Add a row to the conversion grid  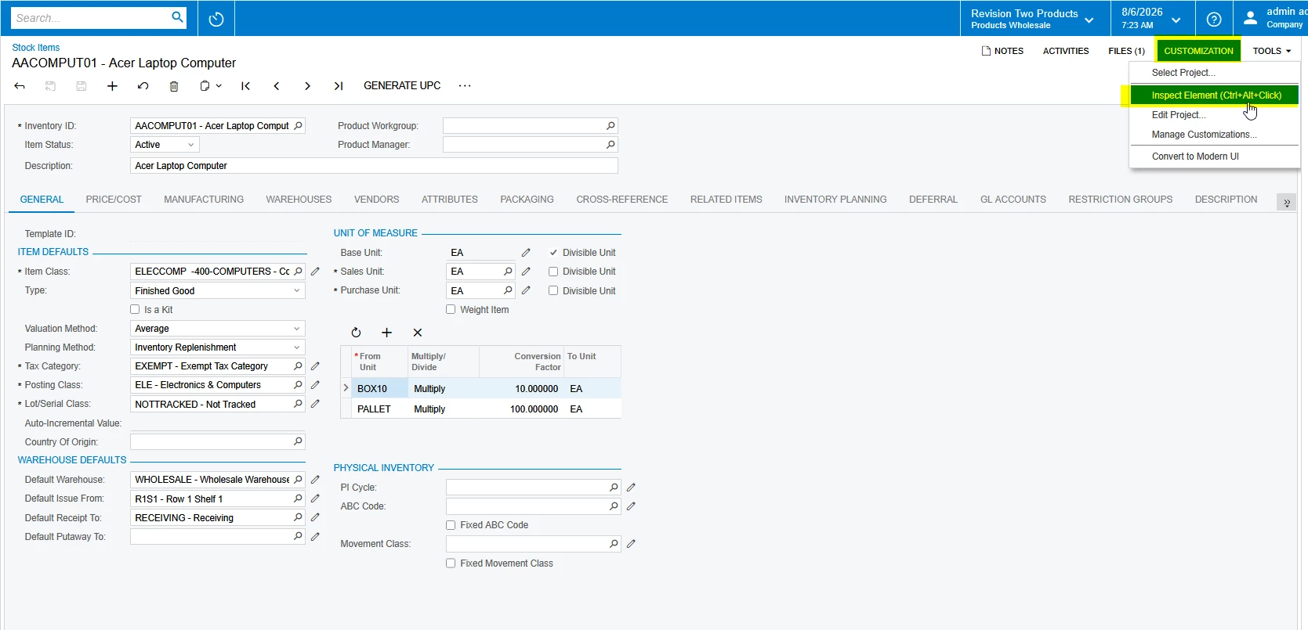pos(386,333)
